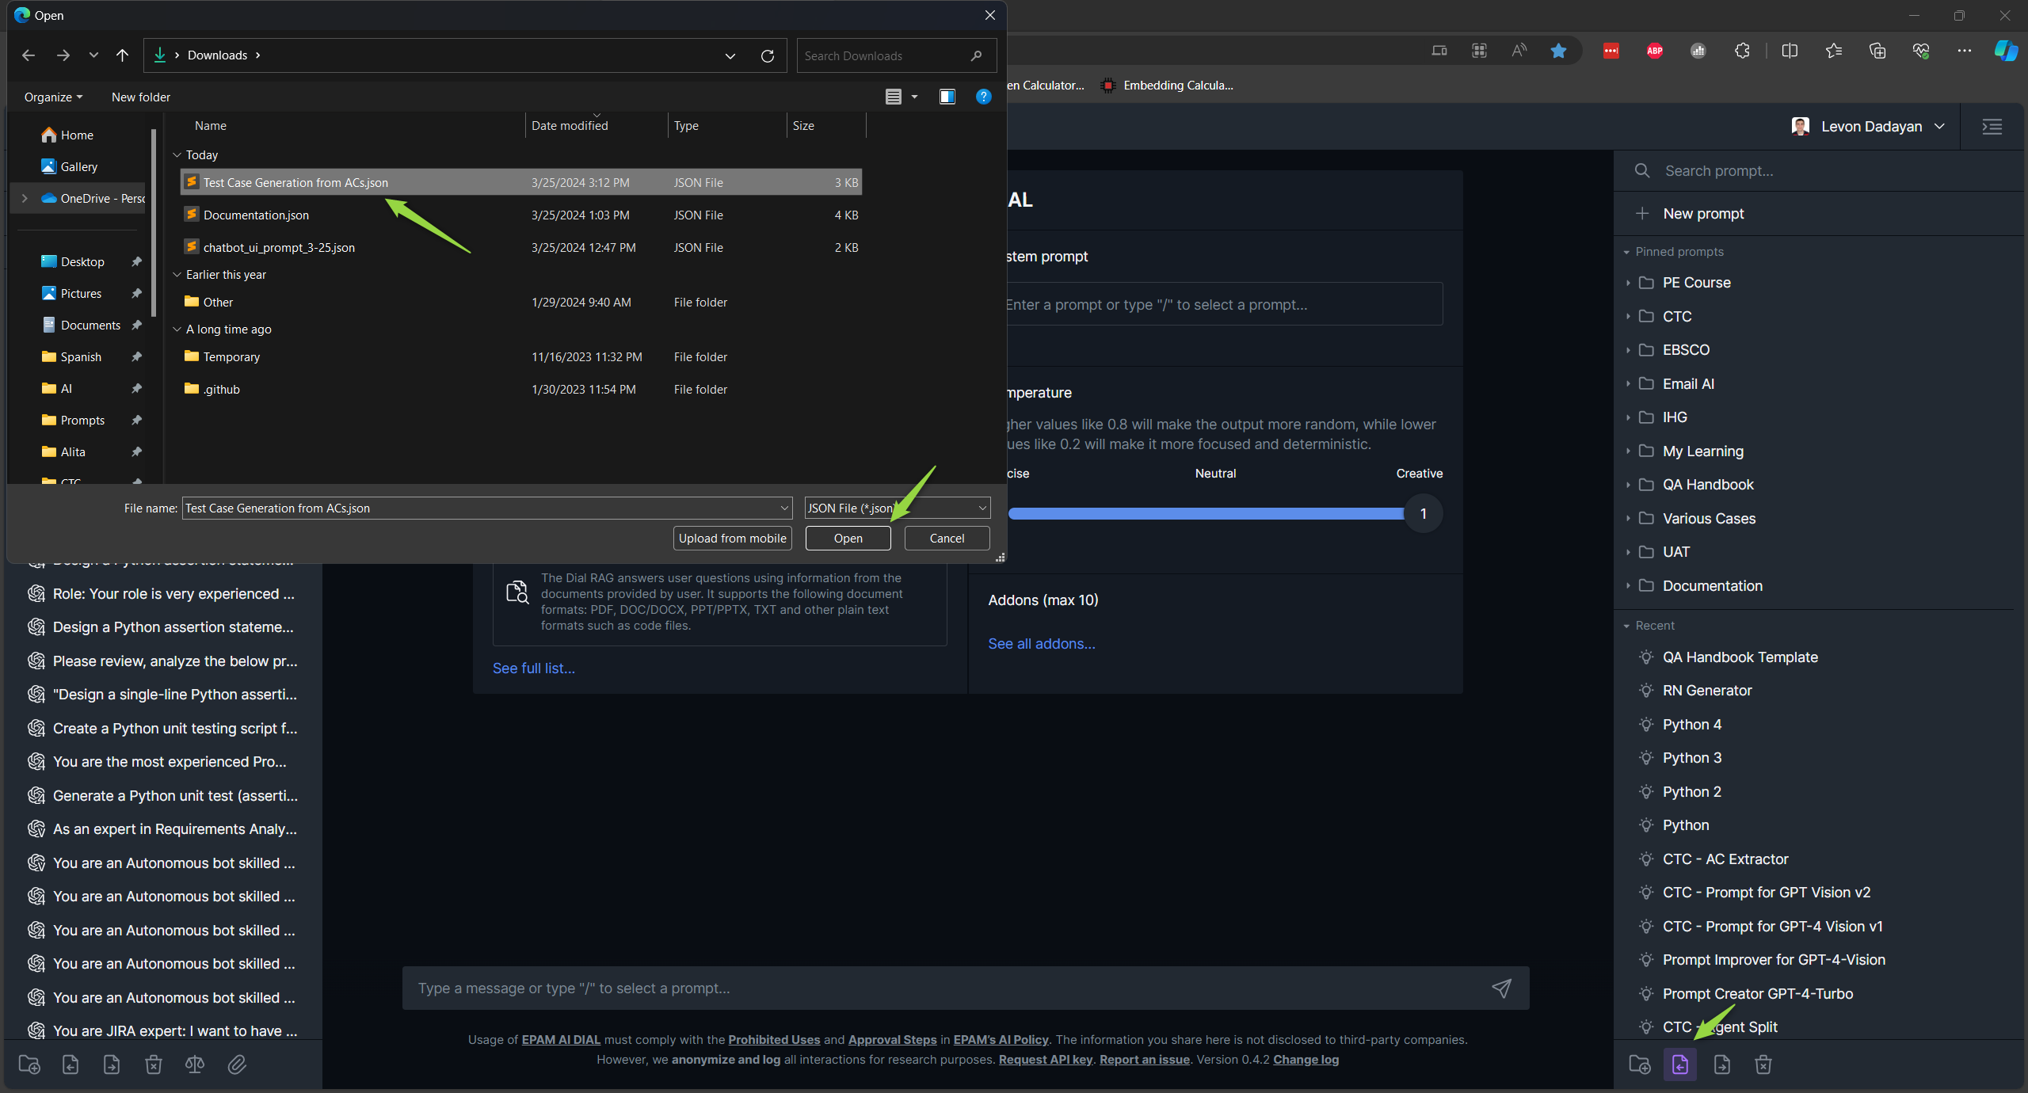Open the CTC - AC Extractor prompt

click(x=1725, y=859)
